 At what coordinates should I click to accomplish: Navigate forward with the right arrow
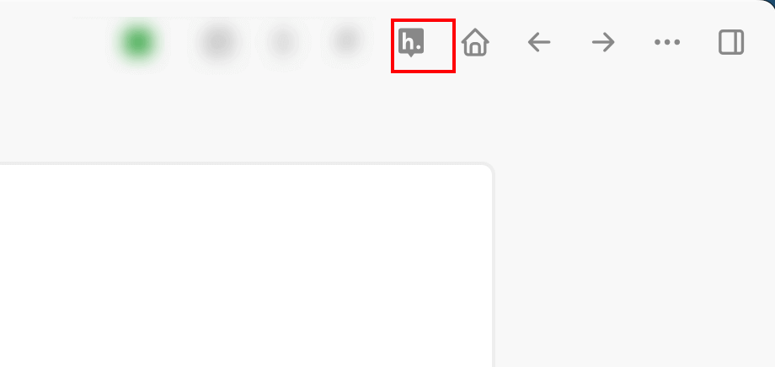603,42
